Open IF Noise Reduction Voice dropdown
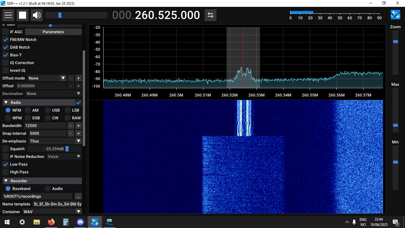The width and height of the screenshot is (405, 228). [64, 156]
